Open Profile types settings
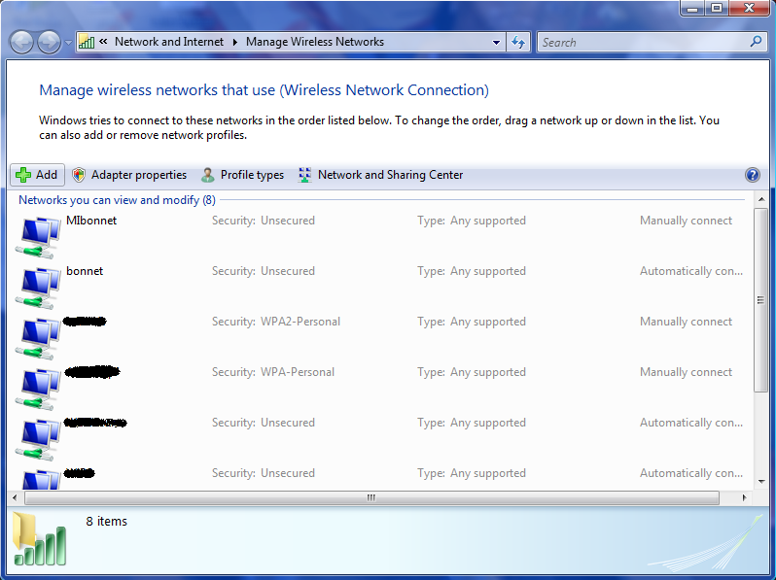776x580 pixels. tap(242, 175)
